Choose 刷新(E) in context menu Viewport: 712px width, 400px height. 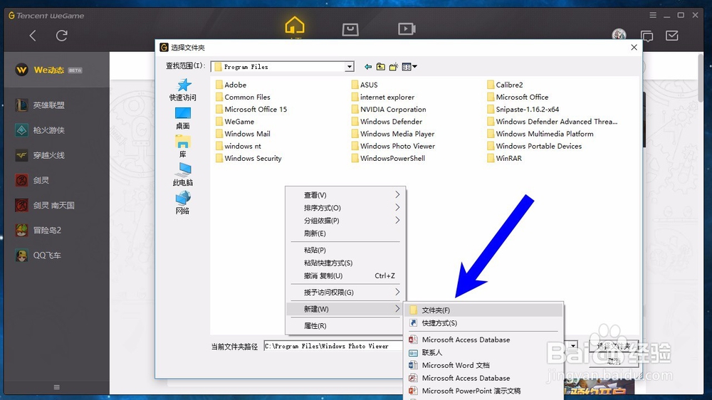point(345,233)
